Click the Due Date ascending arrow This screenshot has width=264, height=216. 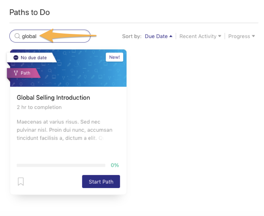click(171, 36)
